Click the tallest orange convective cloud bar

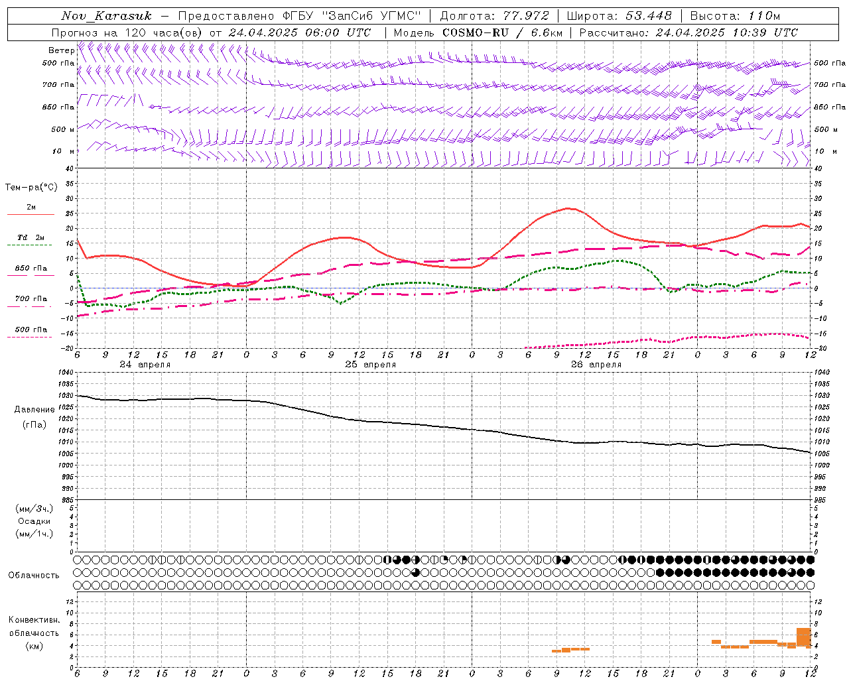click(803, 637)
